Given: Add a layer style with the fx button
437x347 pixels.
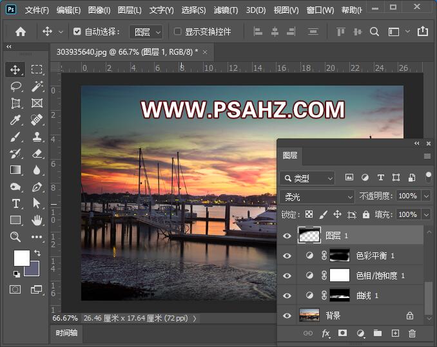Looking at the screenshot, I should tap(325, 333).
